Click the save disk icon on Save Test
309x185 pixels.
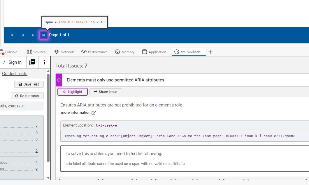point(21,84)
